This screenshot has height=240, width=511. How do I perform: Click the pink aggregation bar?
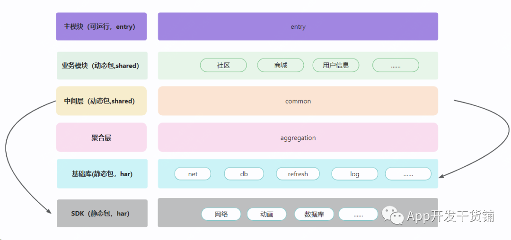point(298,137)
